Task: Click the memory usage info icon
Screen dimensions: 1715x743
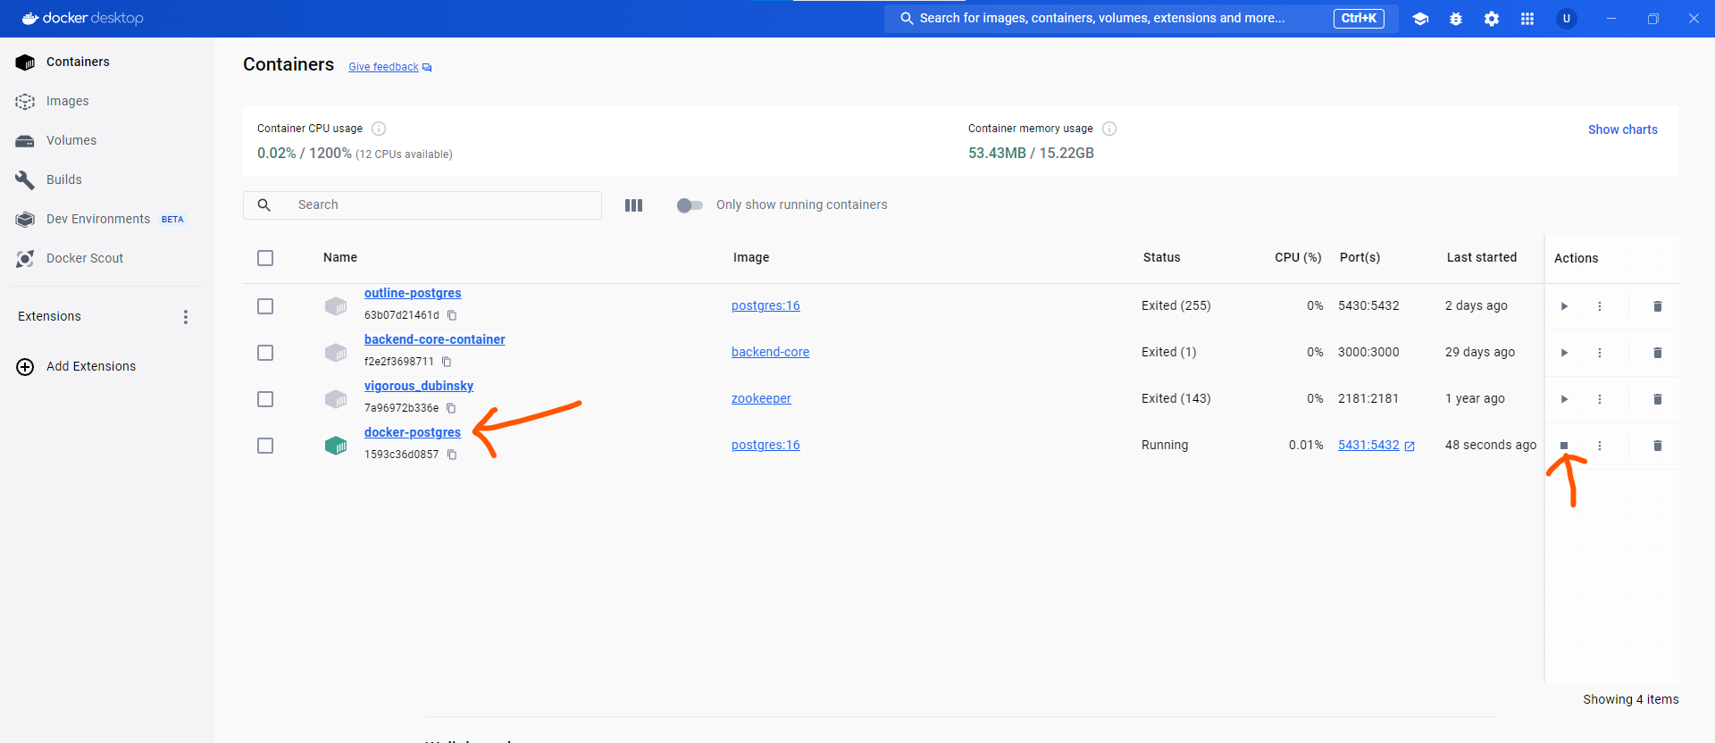Action: point(1109,129)
